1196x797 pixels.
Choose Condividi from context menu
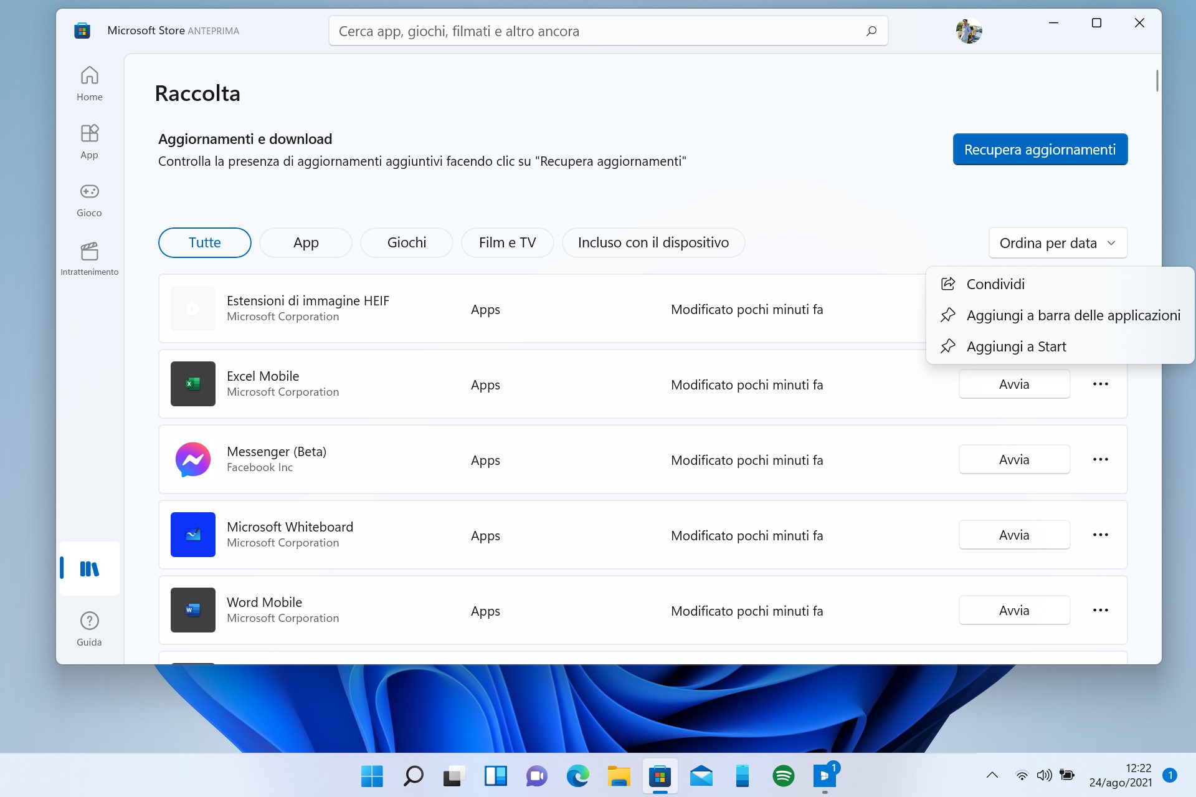coord(1060,284)
